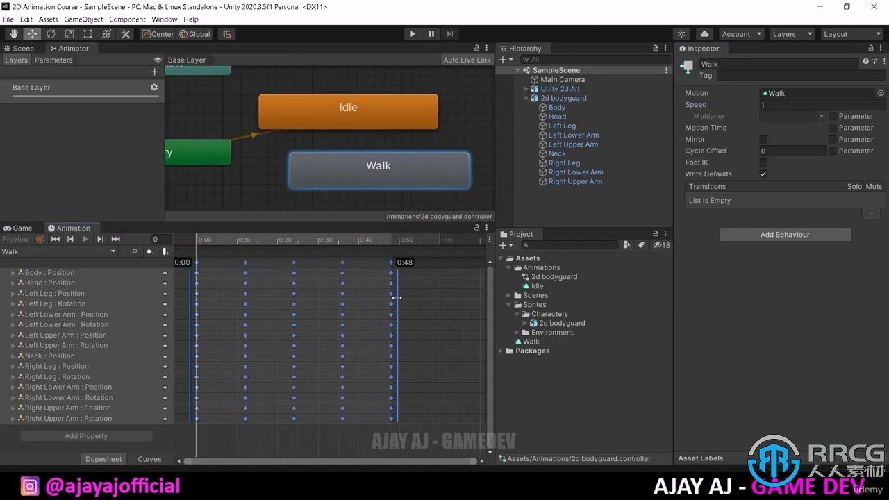This screenshot has width=889, height=500.
Task: Click the editor Pause button
Action: pos(431,34)
